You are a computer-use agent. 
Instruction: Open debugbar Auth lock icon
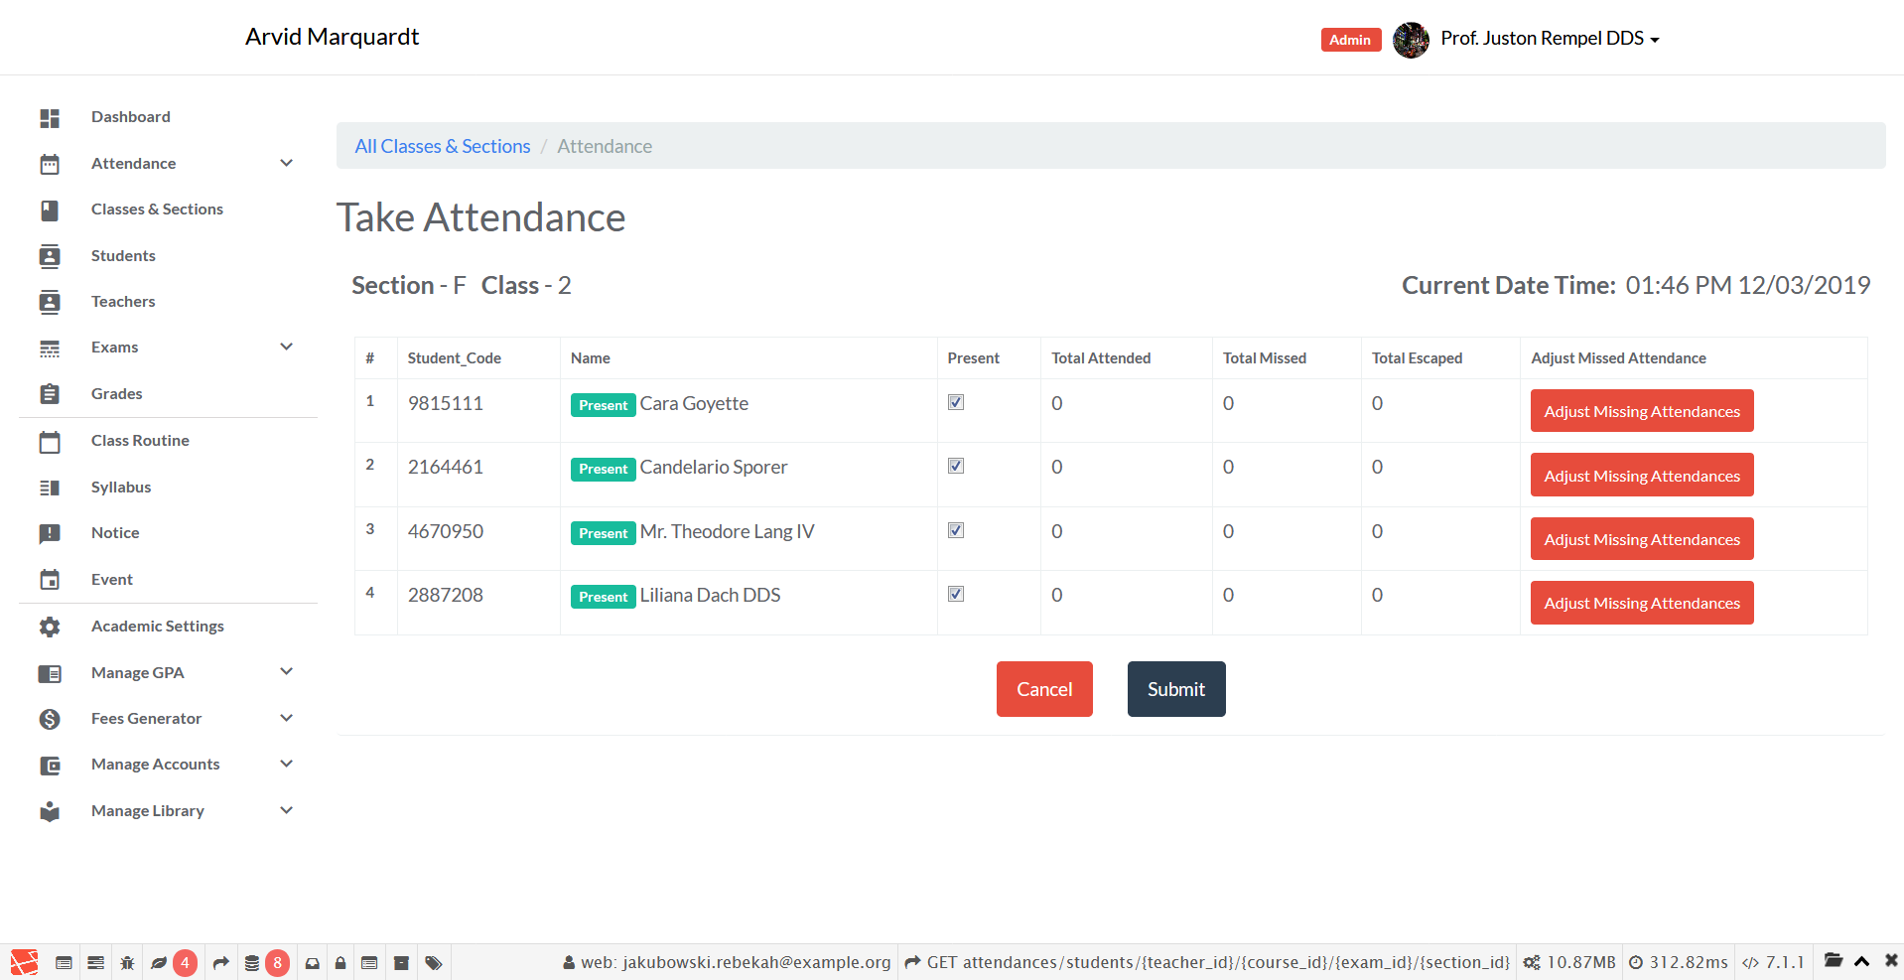pyautogui.click(x=340, y=962)
